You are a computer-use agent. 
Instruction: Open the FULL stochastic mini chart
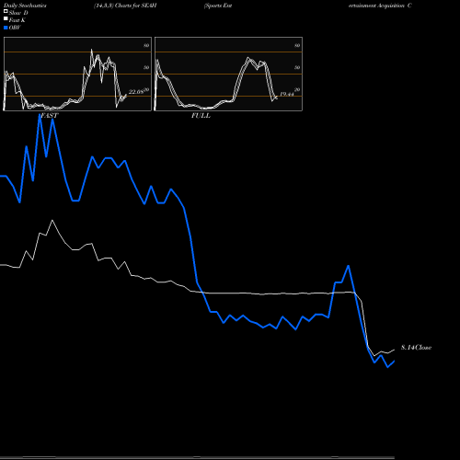click(x=228, y=74)
